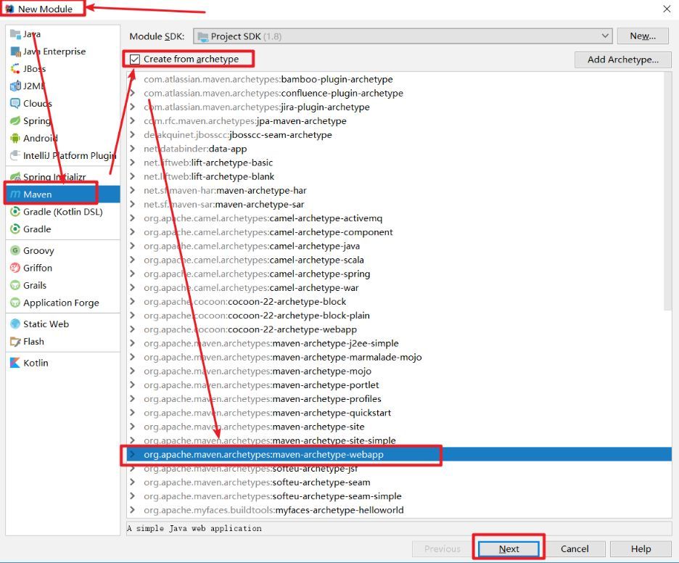Expand the lift-archetype-basic node
679x563 pixels.
coord(133,163)
